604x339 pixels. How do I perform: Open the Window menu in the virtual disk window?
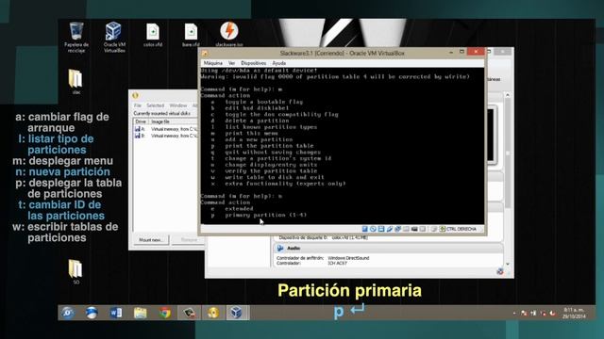pyautogui.click(x=178, y=105)
